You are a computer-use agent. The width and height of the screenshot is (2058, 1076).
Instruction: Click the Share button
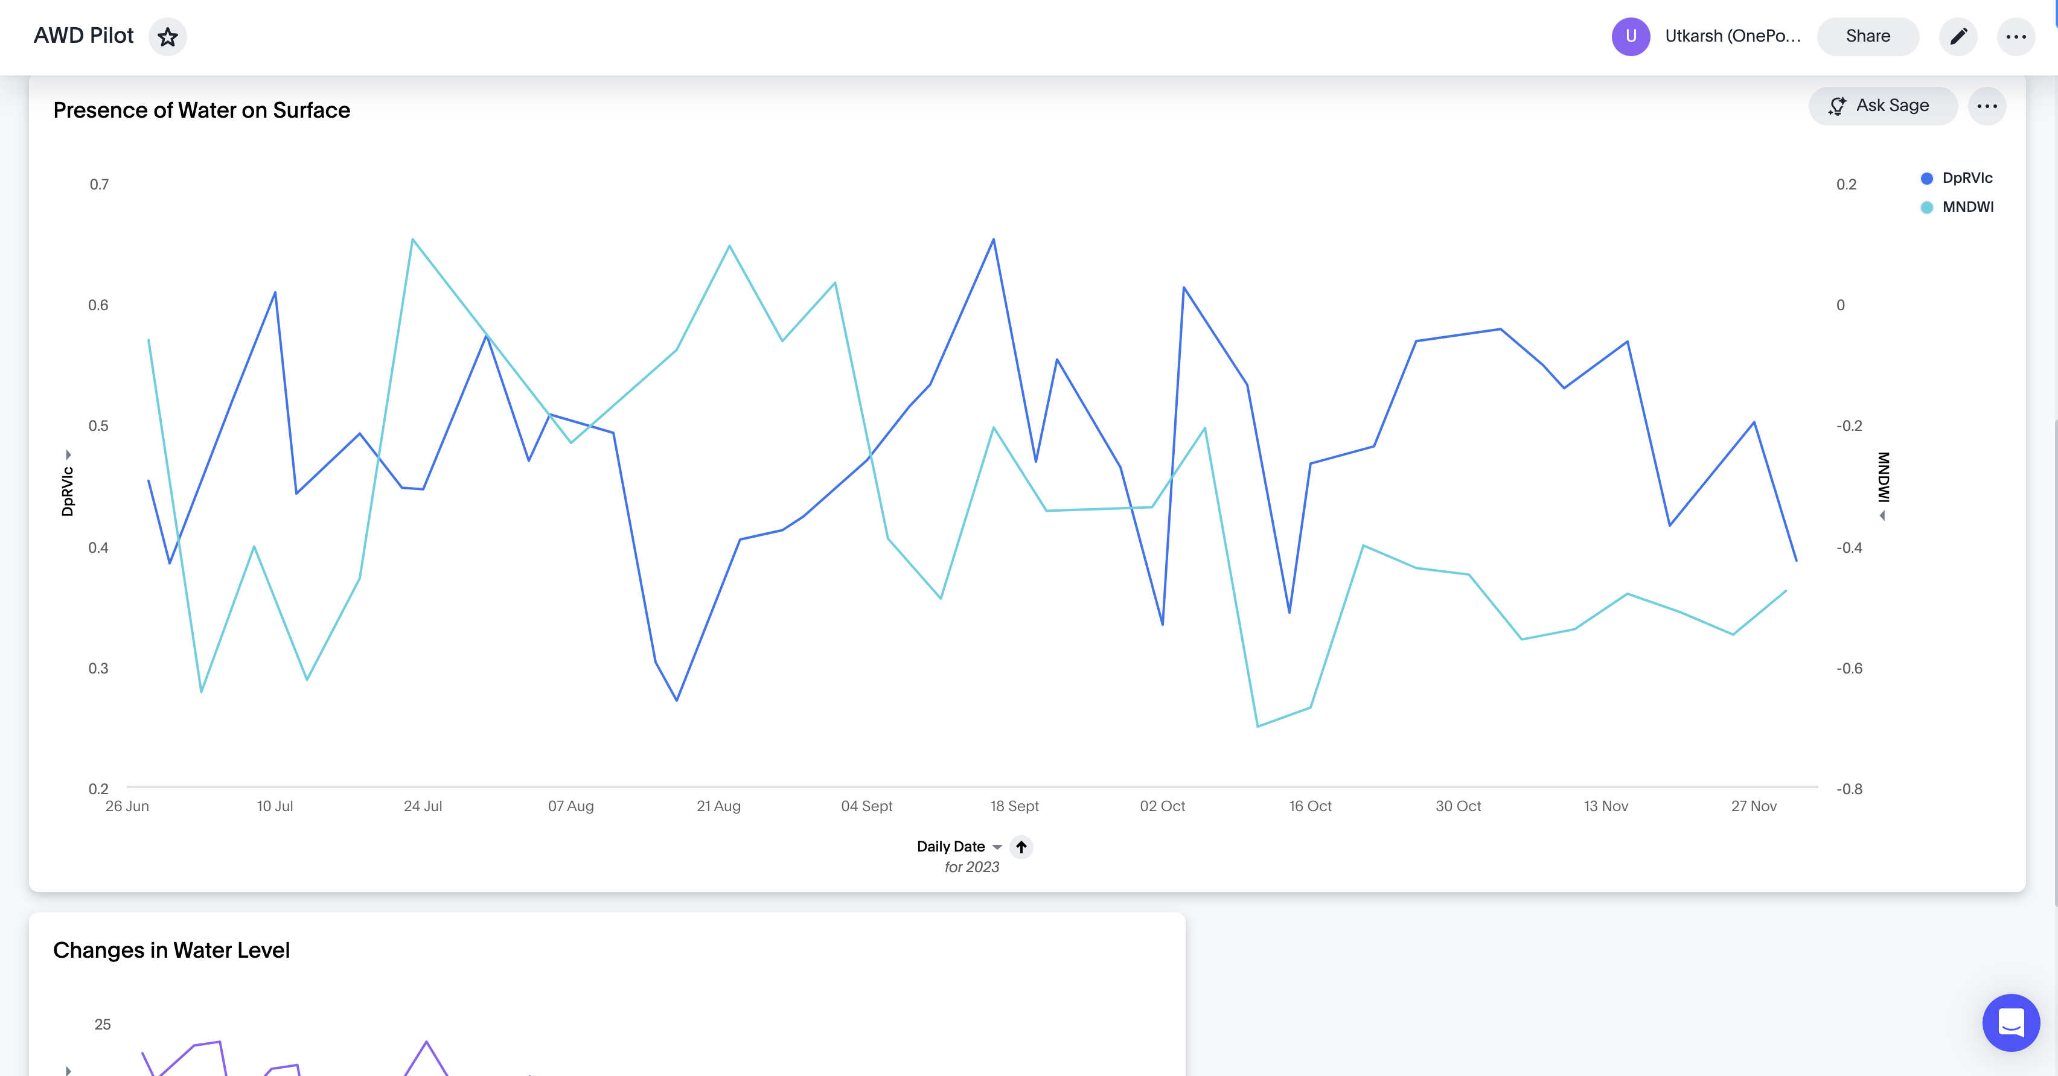tap(1867, 37)
